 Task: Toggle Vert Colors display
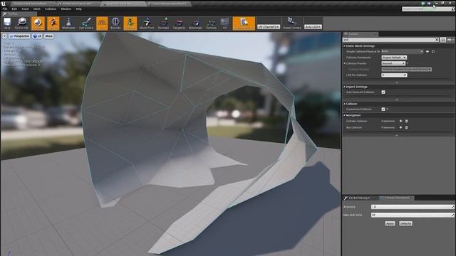[86, 23]
